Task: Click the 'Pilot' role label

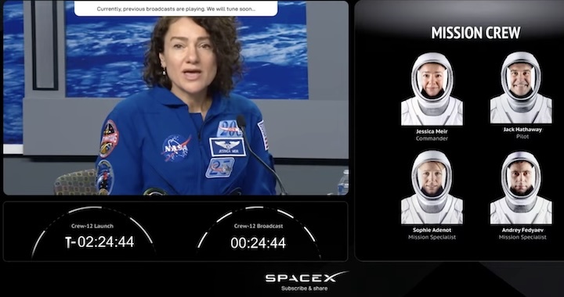Action: point(522,137)
